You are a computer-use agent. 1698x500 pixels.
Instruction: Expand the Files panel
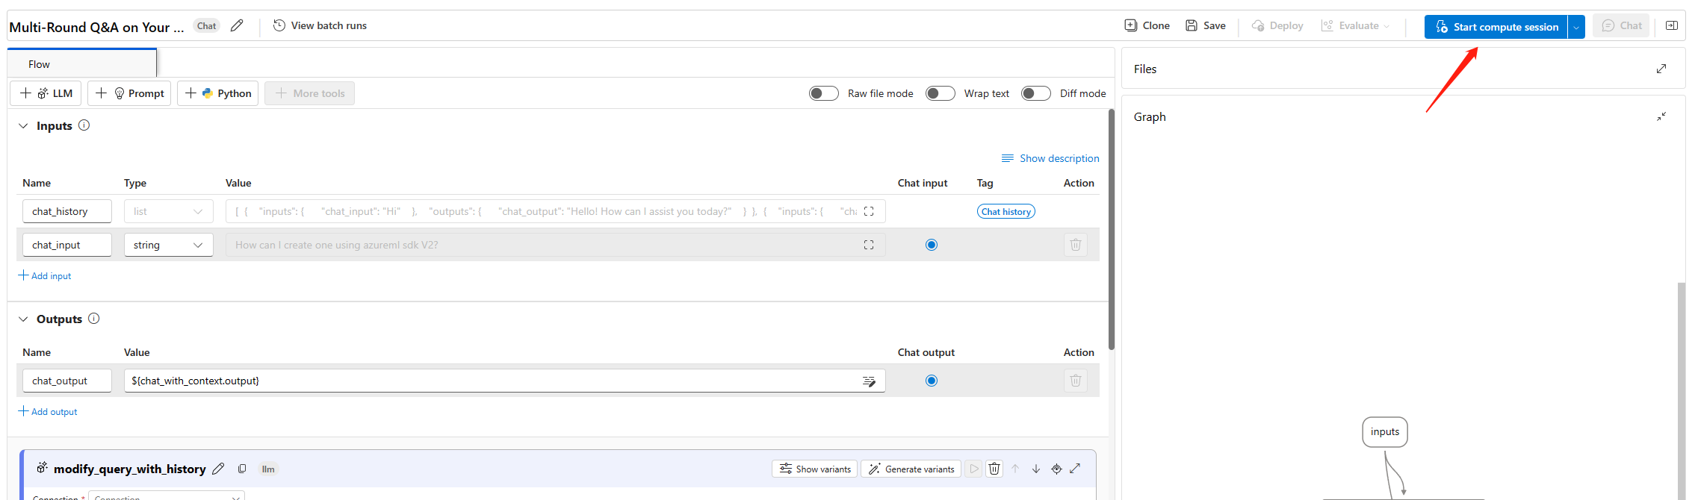pyautogui.click(x=1661, y=69)
